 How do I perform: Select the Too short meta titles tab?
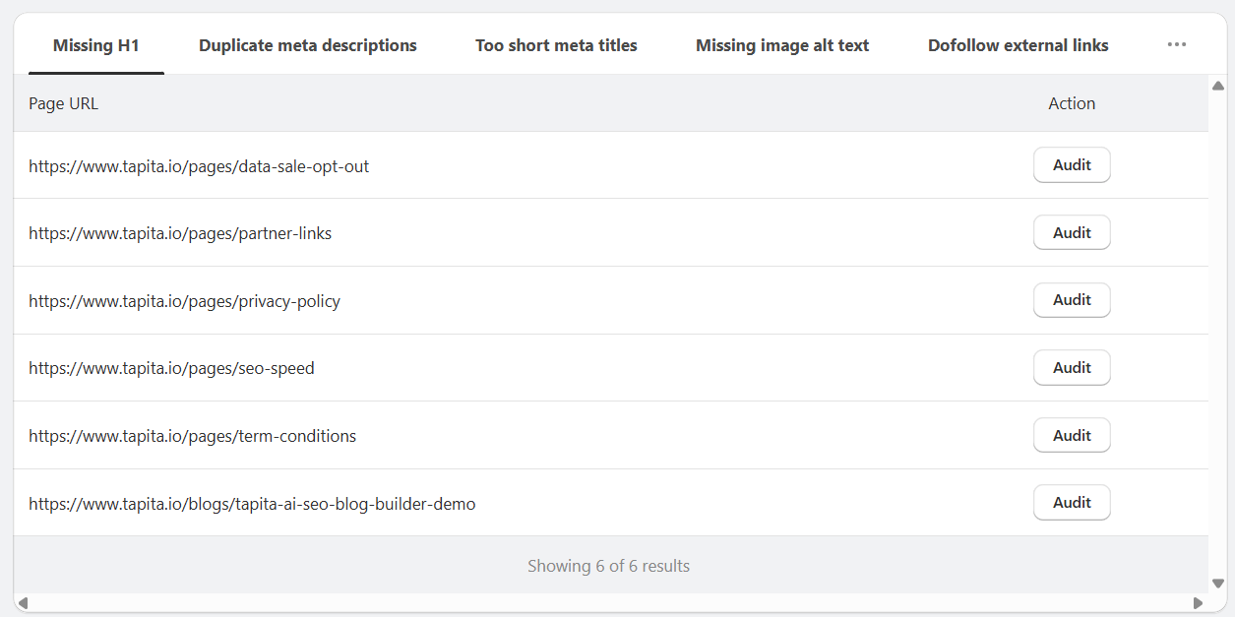556,44
